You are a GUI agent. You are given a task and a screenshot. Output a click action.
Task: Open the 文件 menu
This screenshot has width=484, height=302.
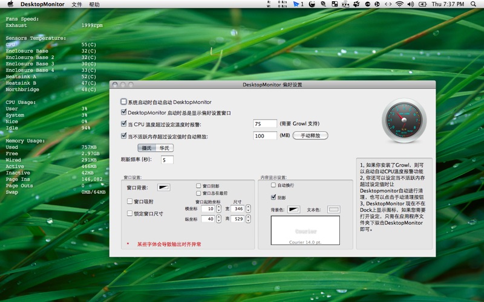pyautogui.click(x=77, y=4)
